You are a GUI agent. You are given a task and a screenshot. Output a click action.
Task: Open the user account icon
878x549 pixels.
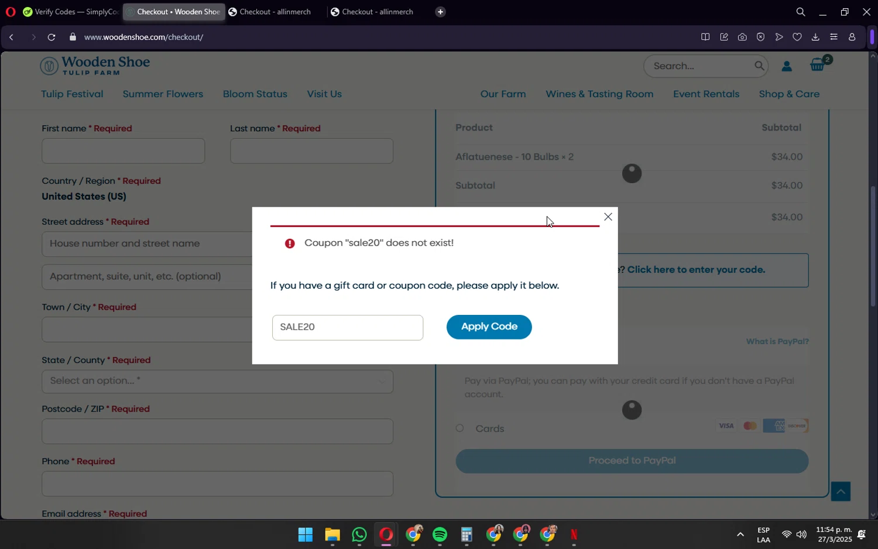(x=787, y=66)
